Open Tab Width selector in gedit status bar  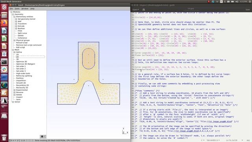tap(213, 140)
